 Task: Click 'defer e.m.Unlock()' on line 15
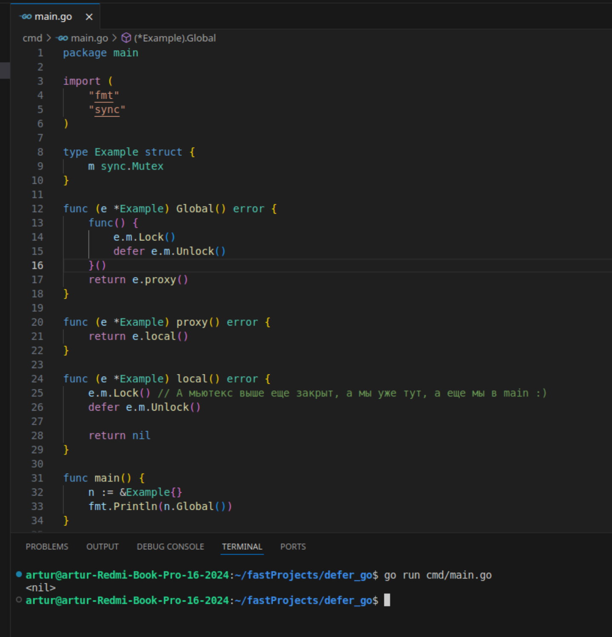(170, 251)
